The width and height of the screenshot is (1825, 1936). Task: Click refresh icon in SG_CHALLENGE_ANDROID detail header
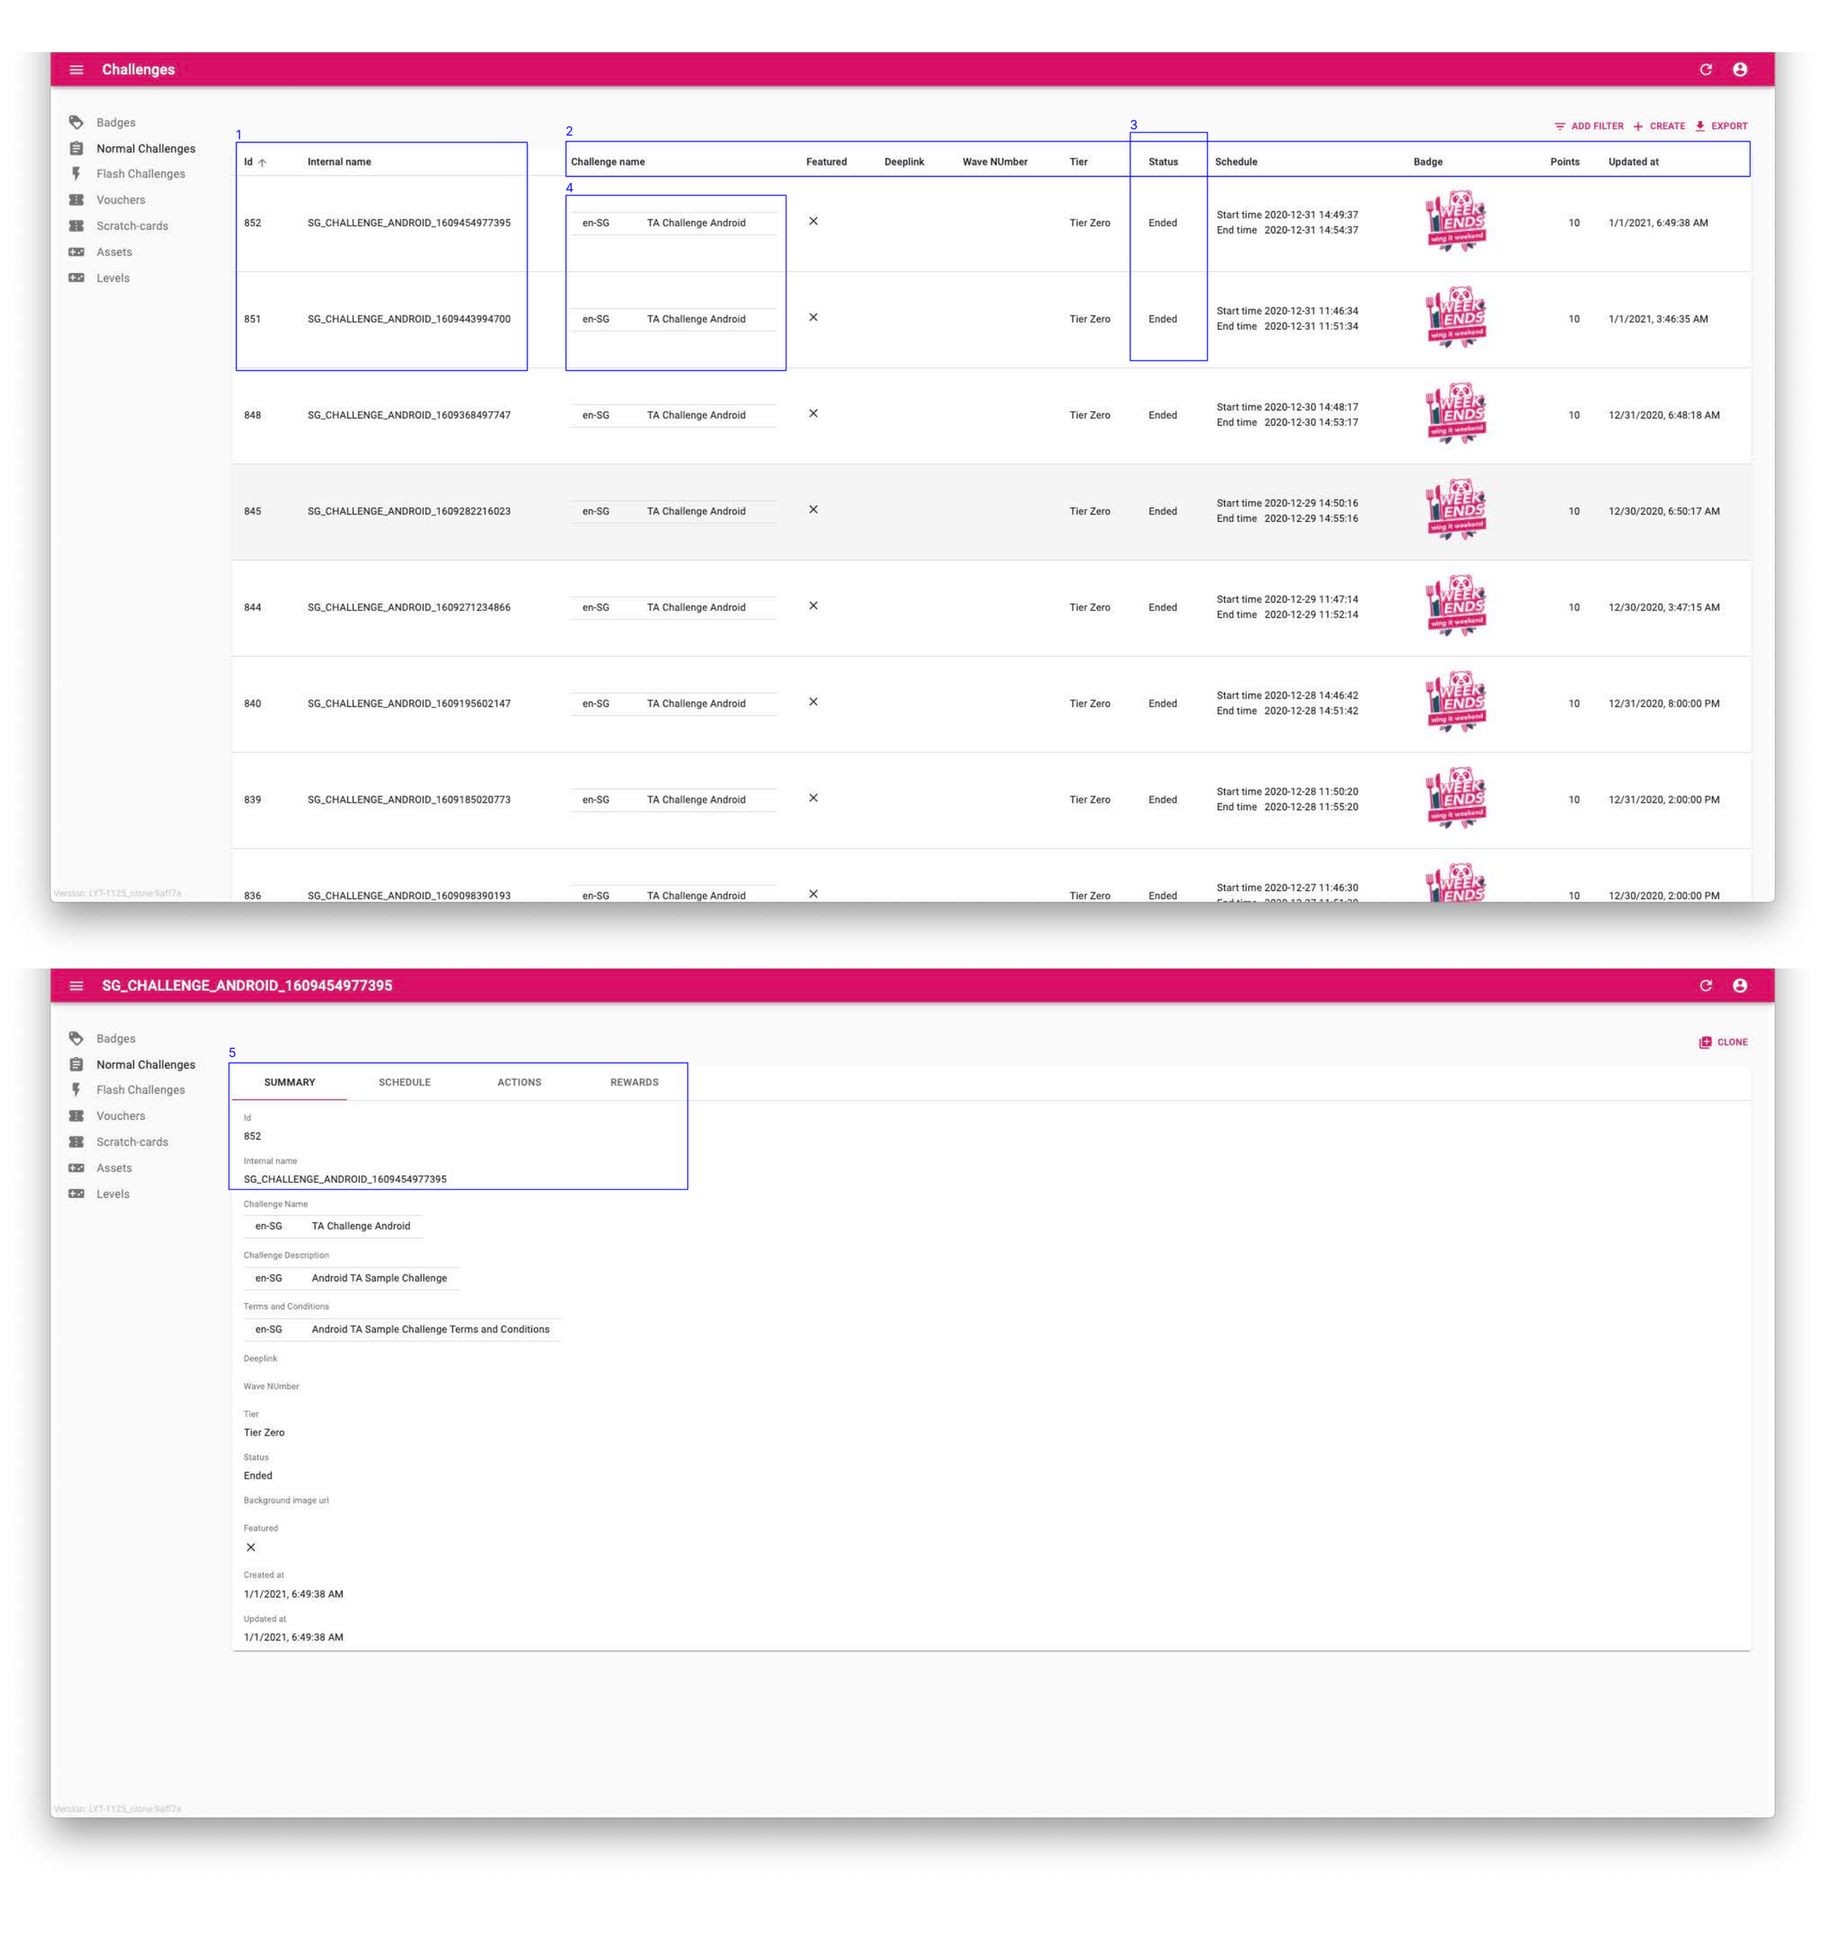[x=1705, y=985]
